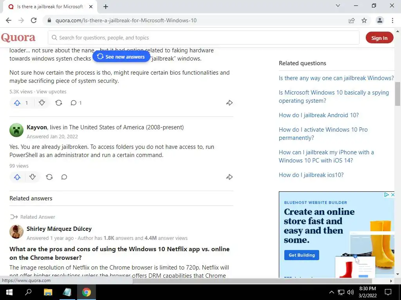Click the browser Forward arrow
This screenshot has height=300, width=401.
coord(21,20)
